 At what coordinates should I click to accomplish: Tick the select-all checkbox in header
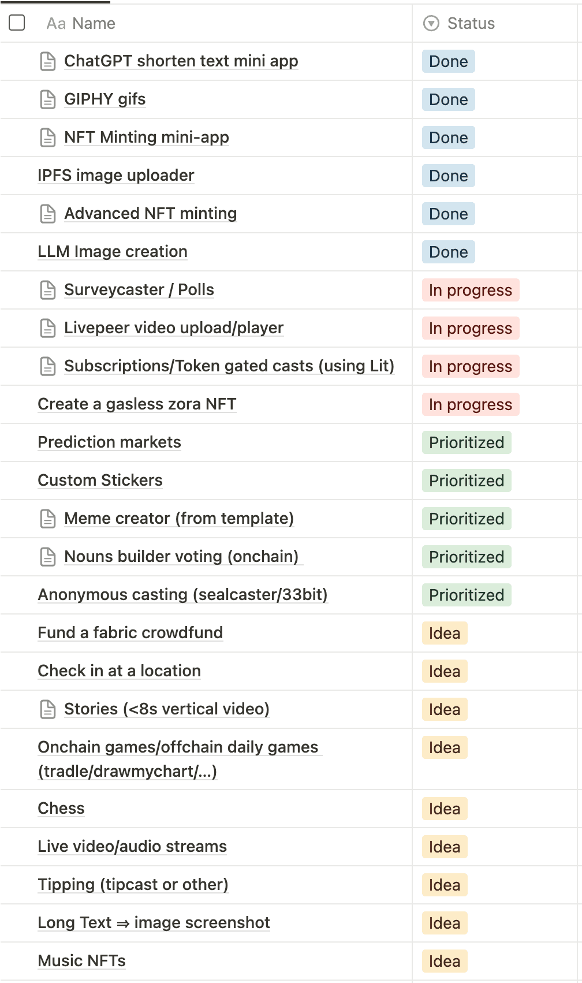tap(17, 23)
